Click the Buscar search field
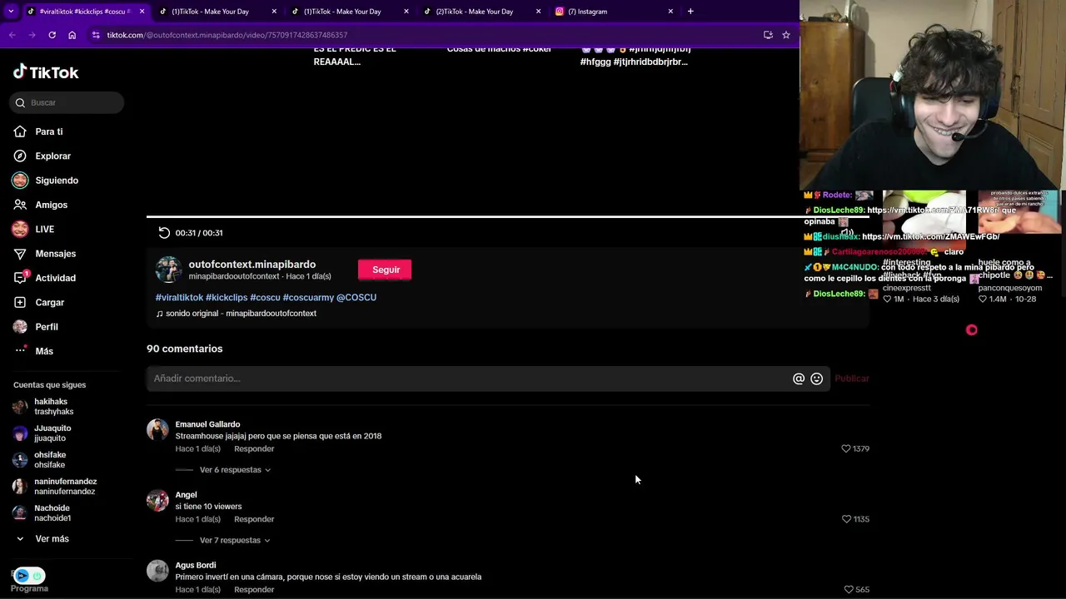The width and height of the screenshot is (1066, 599). click(67, 102)
